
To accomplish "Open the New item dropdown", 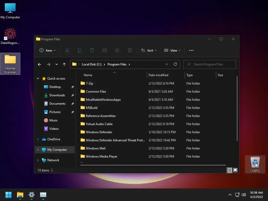I will (x=48, y=51).
